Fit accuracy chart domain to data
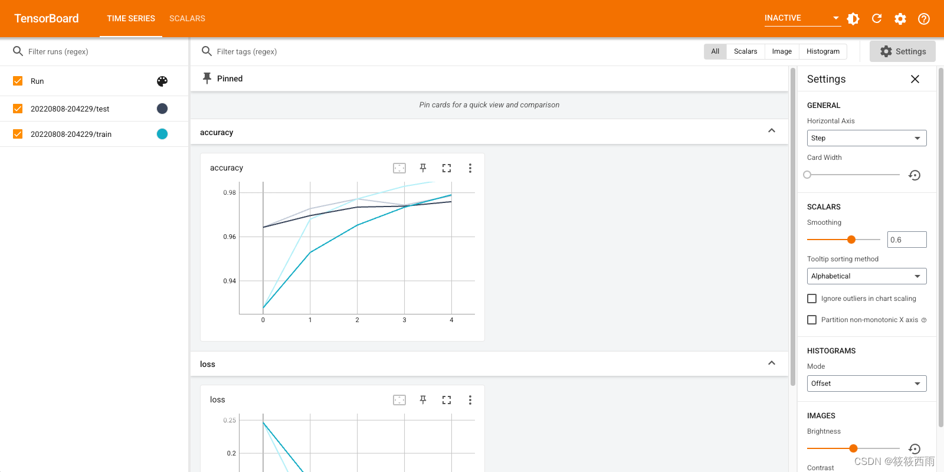944x472 pixels. (x=399, y=168)
